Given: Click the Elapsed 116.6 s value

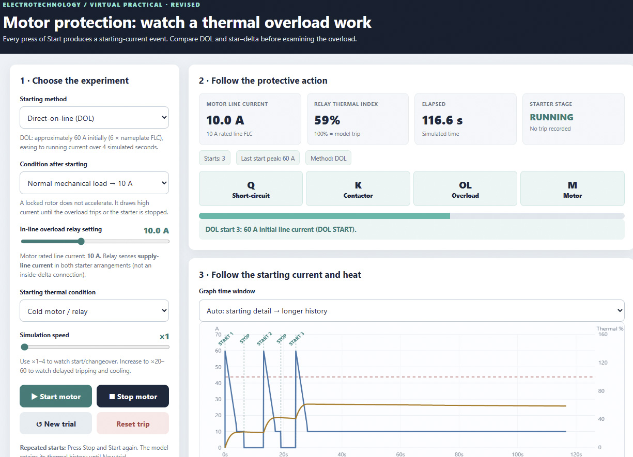Looking at the screenshot, I should tap(442, 120).
